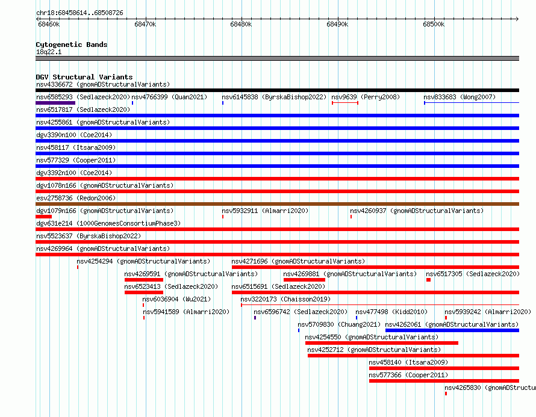The height and width of the screenshot is (417, 536).
Task: Click the Cytogenetic Bands track title
Action: pos(72,45)
